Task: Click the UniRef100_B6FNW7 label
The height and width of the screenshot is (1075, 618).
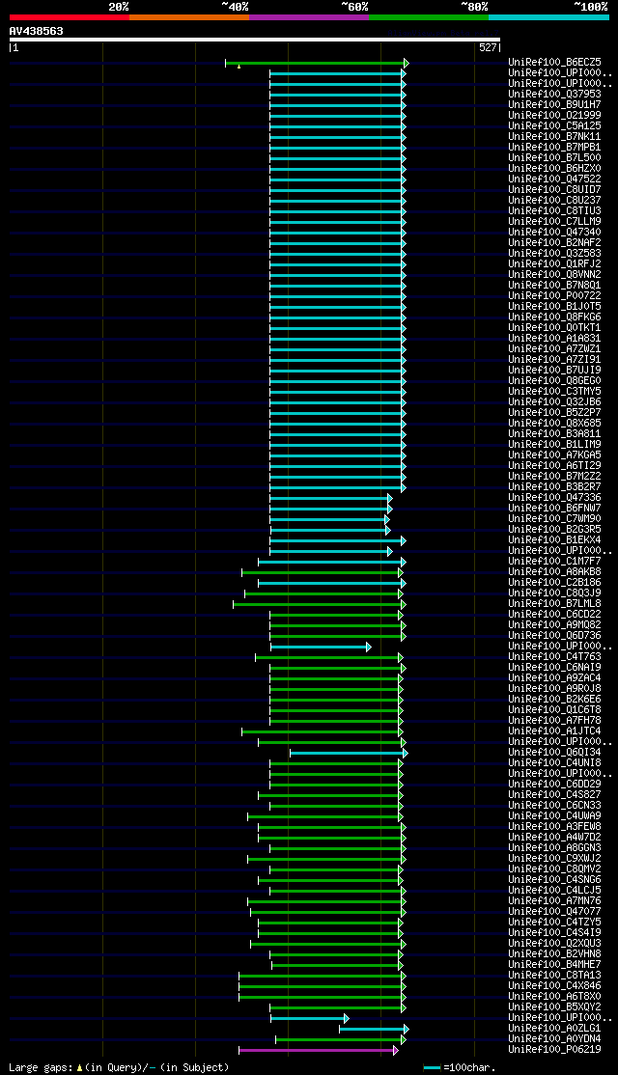Action: (x=555, y=509)
